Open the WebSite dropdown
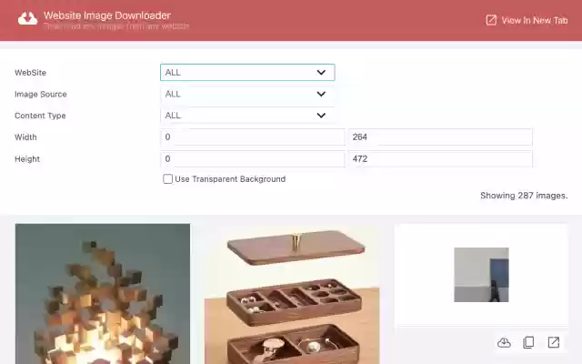The width and height of the screenshot is (582, 364). coord(247,73)
